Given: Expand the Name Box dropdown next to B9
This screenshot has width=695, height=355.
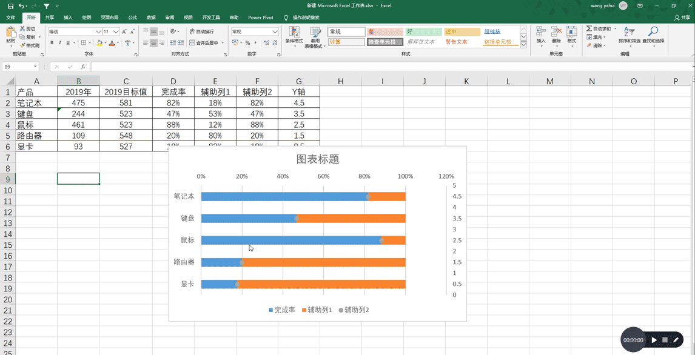Looking at the screenshot, I should (x=35, y=67).
